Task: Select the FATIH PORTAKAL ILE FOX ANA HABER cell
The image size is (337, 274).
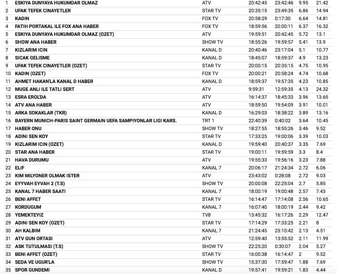Action: (57, 26)
